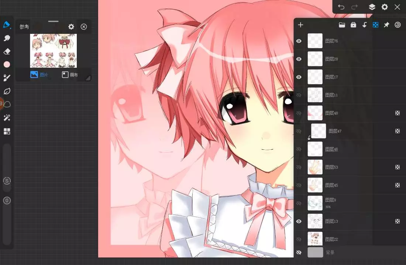The width and height of the screenshot is (406, 265).
Task: Open the layer target circle options
Action: click(398, 25)
